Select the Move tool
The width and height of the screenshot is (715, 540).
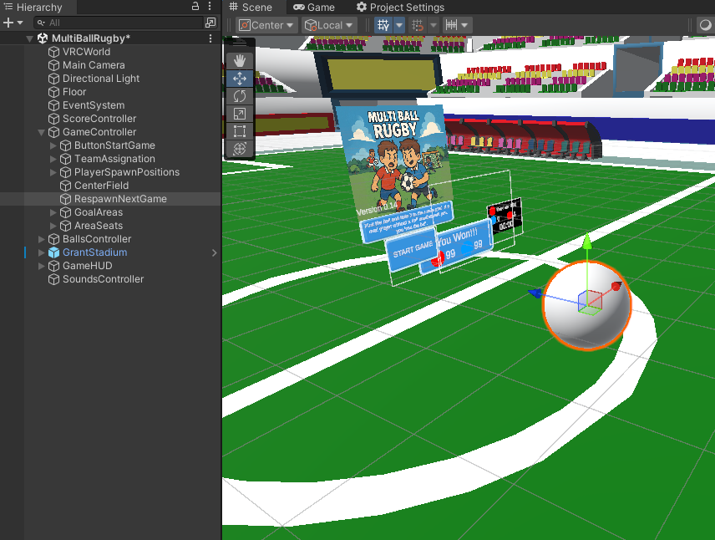[x=240, y=78]
